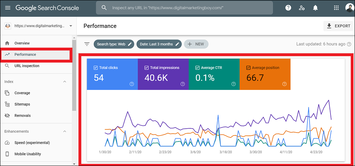Click the 3/18/20 date on chart axis

pyautogui.click(x=225, y=152)
